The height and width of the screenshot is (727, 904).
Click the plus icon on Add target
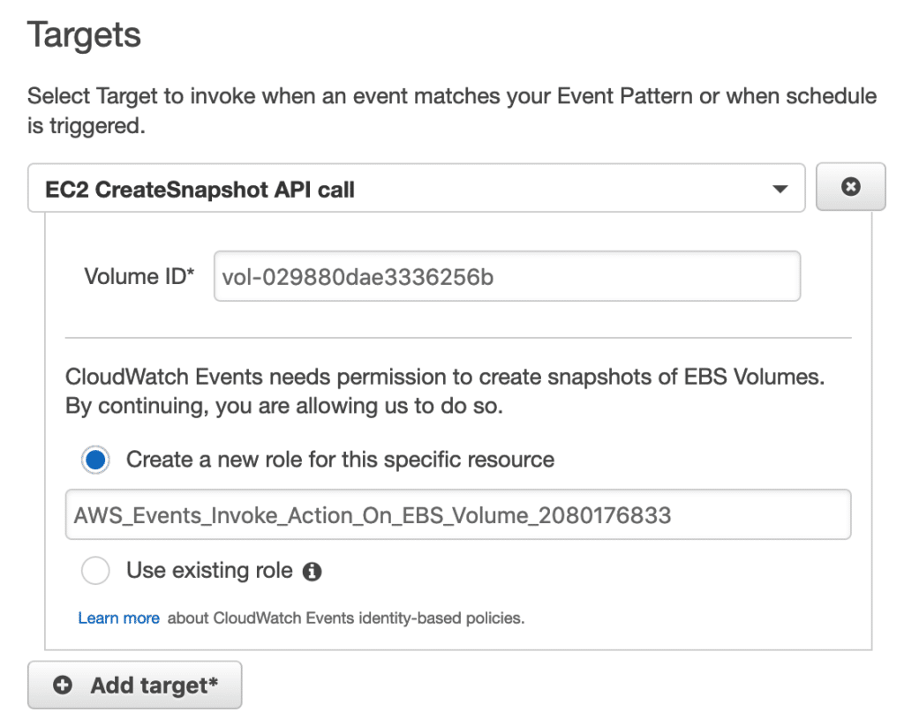coord(61,685)
